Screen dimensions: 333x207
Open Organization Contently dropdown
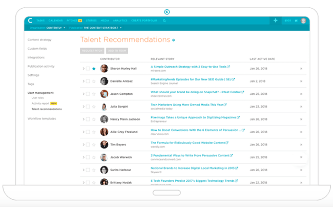[x=47, y=28]
